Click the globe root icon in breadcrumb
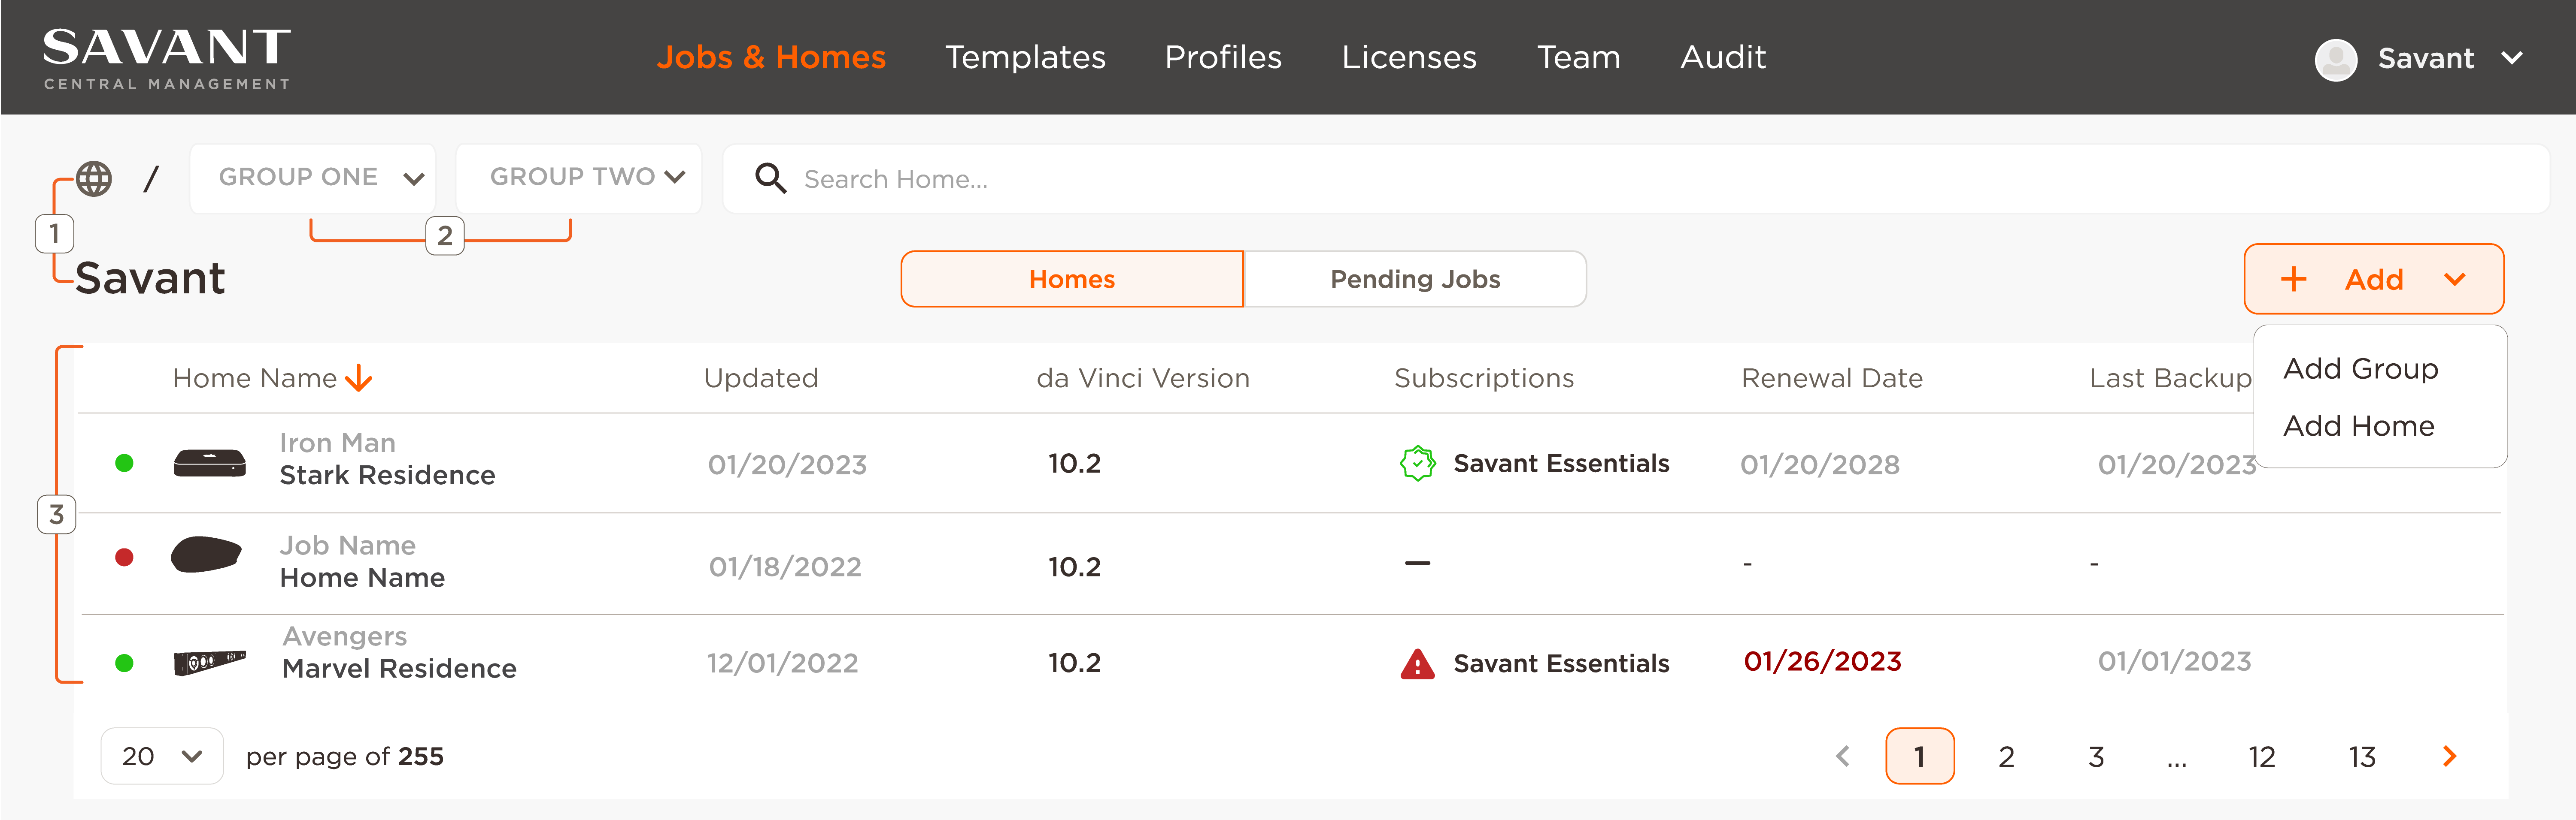Image resolution: width=2576 pixels, height=820 pixels. [x=94, y=179]
